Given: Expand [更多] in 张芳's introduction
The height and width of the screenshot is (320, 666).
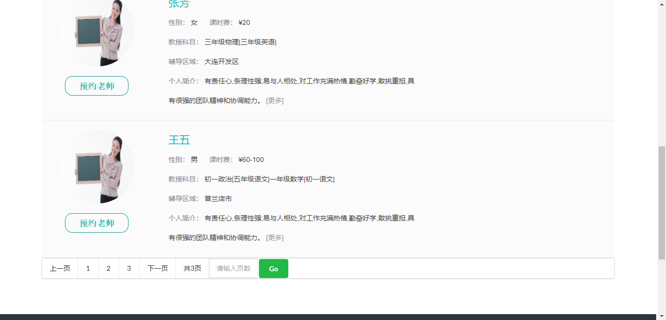Looking at the screenshot, I should (275, 100).
